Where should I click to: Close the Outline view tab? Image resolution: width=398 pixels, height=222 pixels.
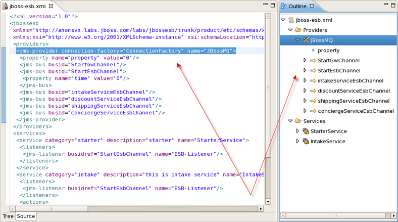(x=312, y=7)
